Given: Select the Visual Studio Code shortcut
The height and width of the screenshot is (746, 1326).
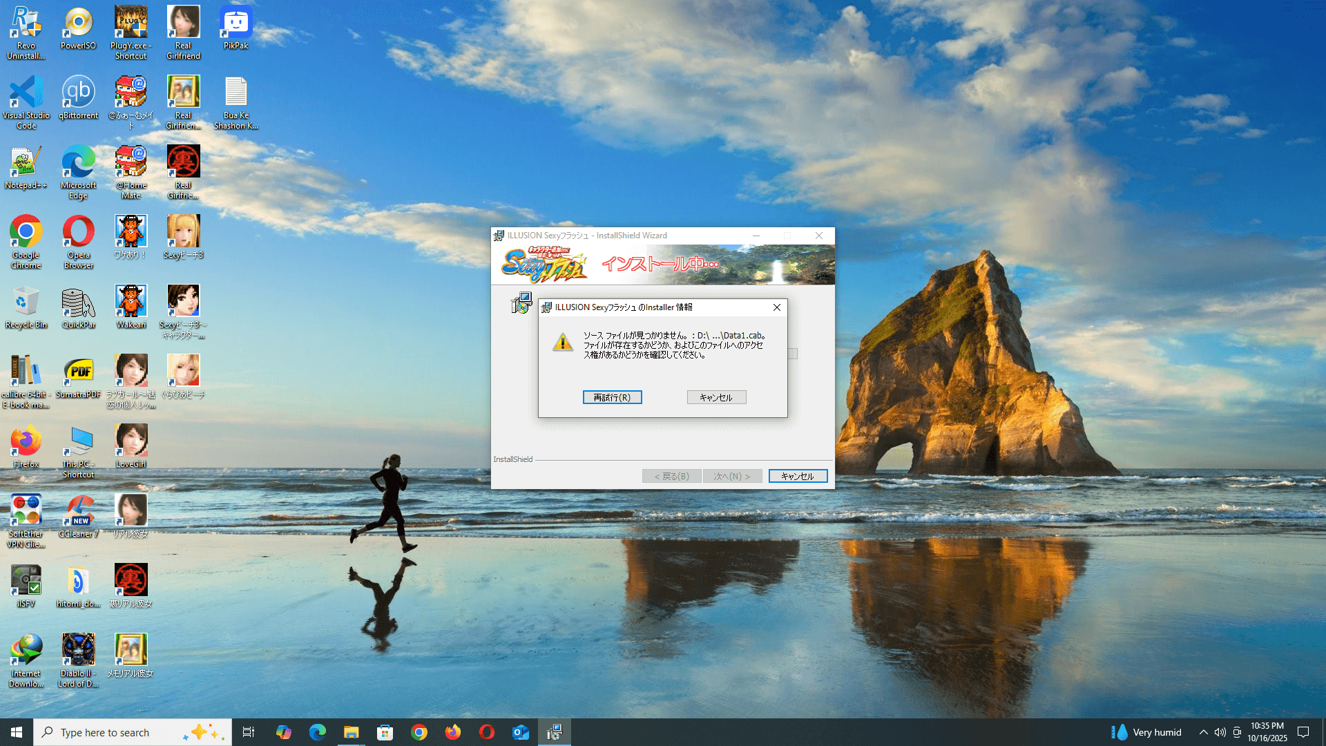Looking at the screenshot, I should point(26,93).
